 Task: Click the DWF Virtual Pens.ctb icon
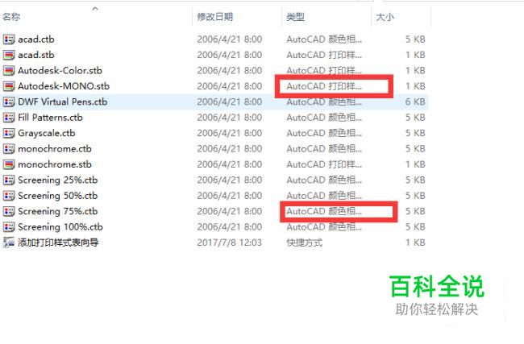pyautogui.click(x=9, y=102)
